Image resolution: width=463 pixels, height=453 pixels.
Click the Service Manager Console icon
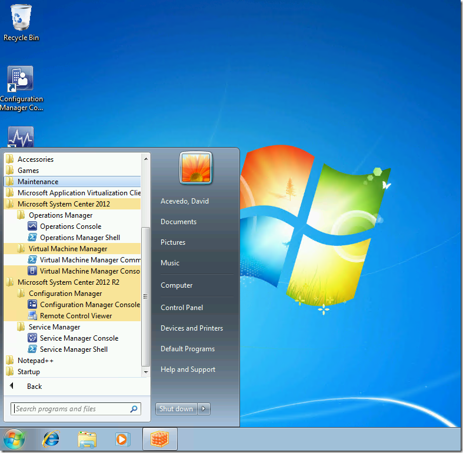pos(32,338)
